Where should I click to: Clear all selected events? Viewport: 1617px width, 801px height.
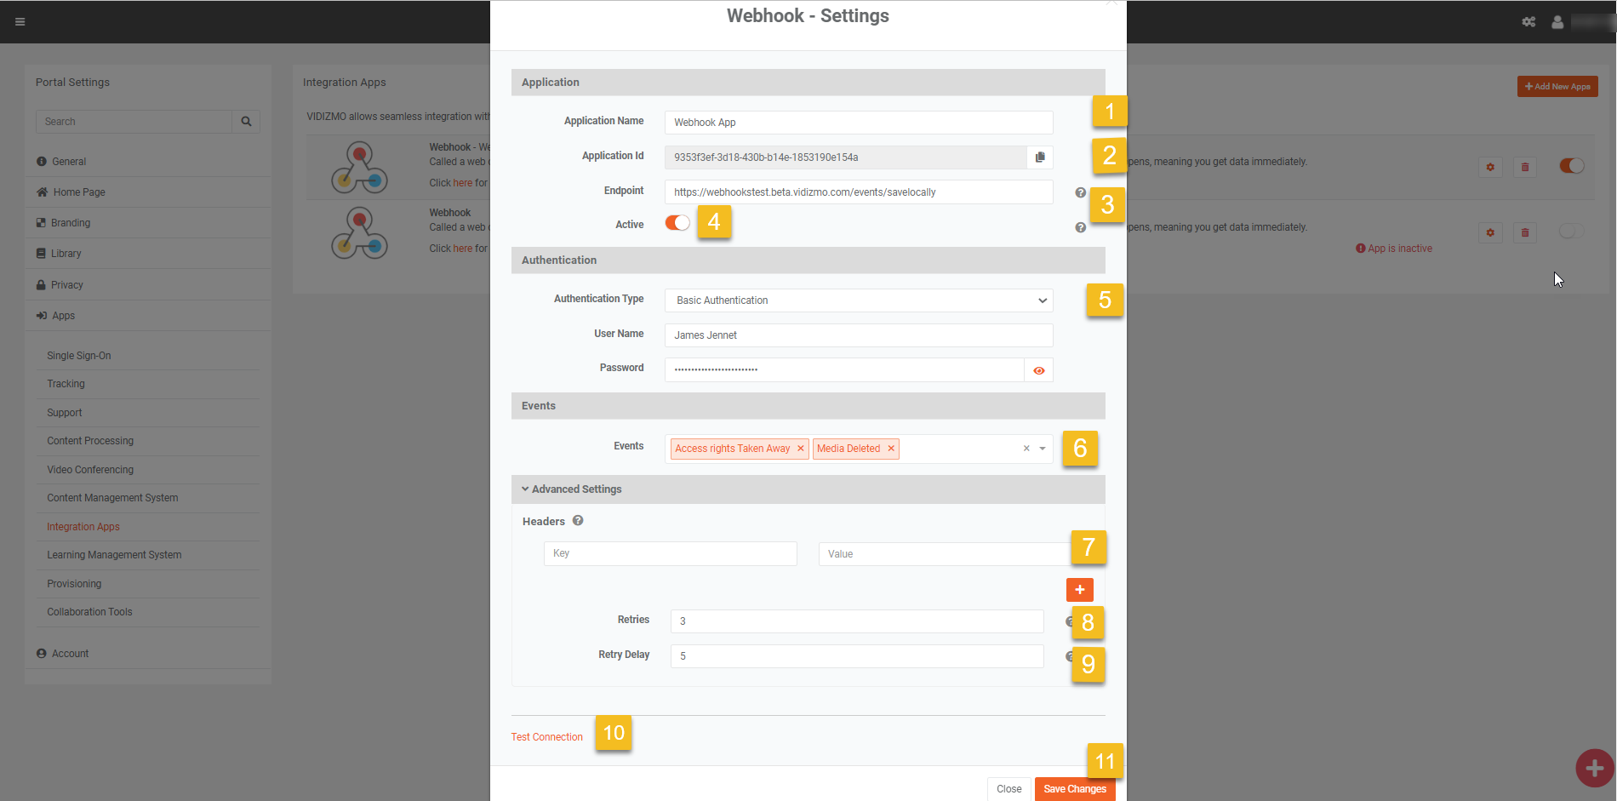coord(1026,449)
